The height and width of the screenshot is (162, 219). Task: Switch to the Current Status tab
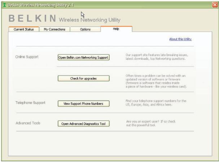24,29
